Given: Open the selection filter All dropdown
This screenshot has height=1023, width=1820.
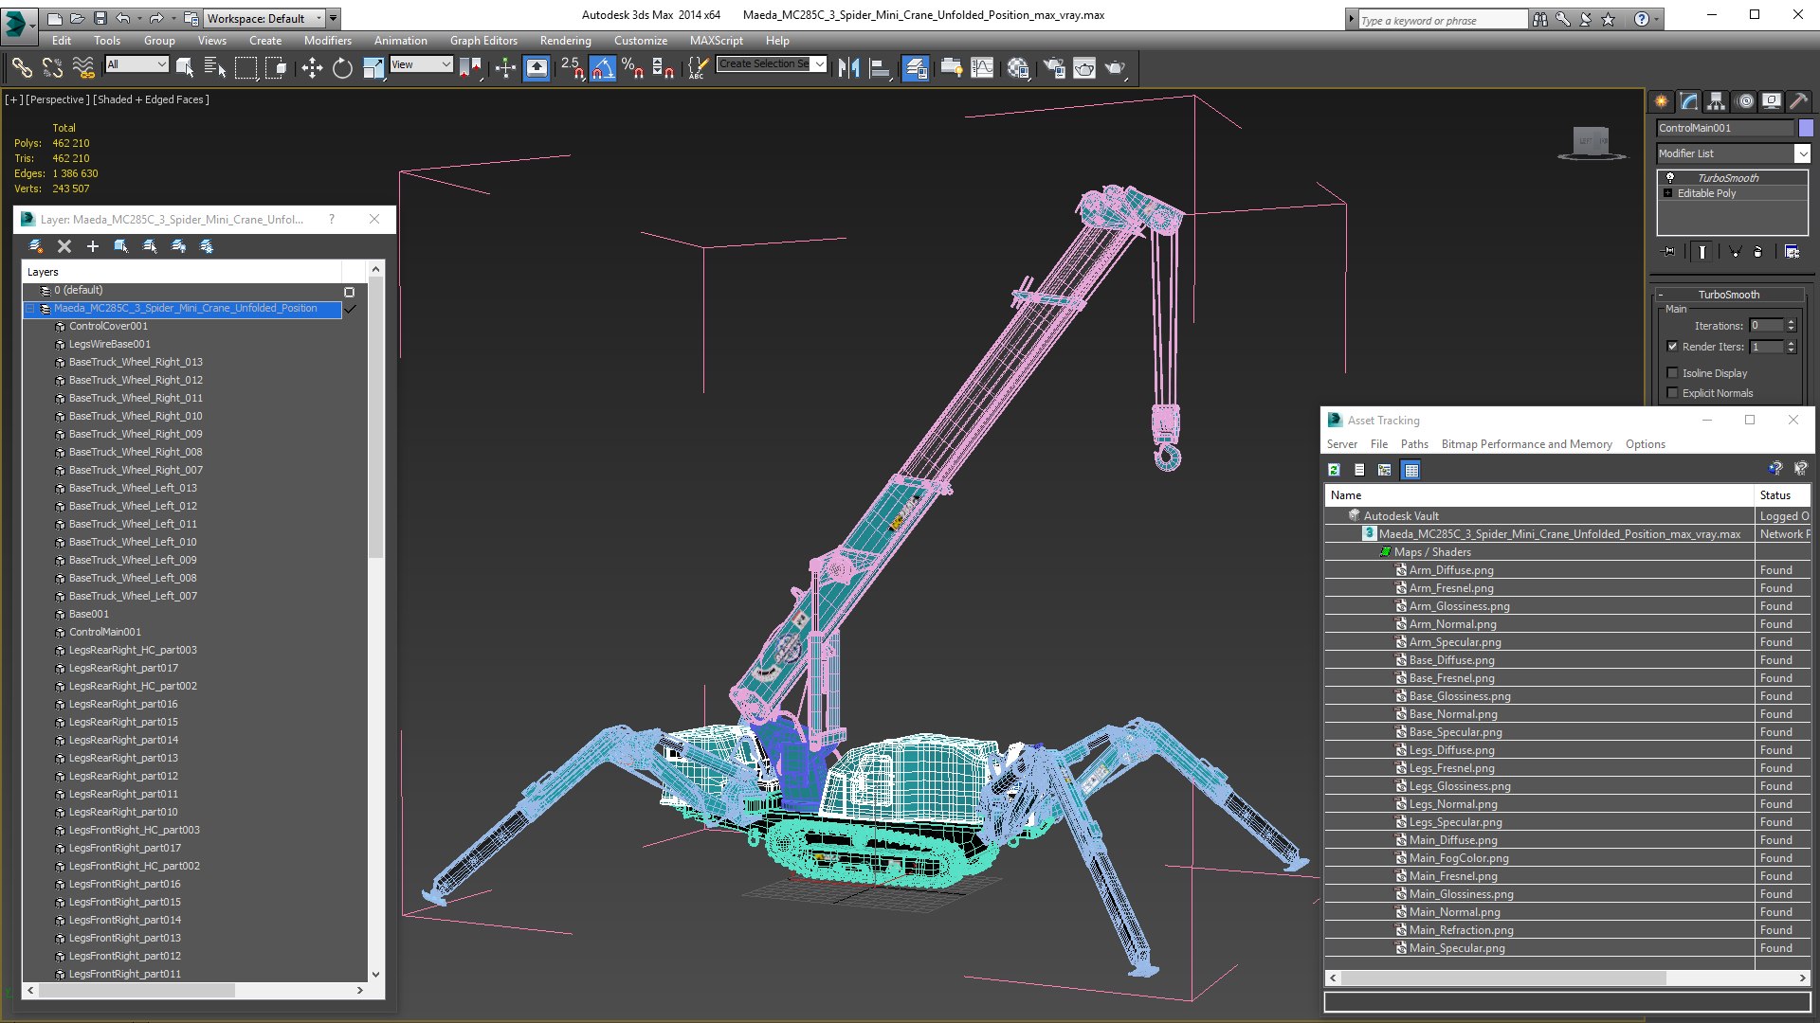Looking at the screenshot, I should click(x=136, y=64).
